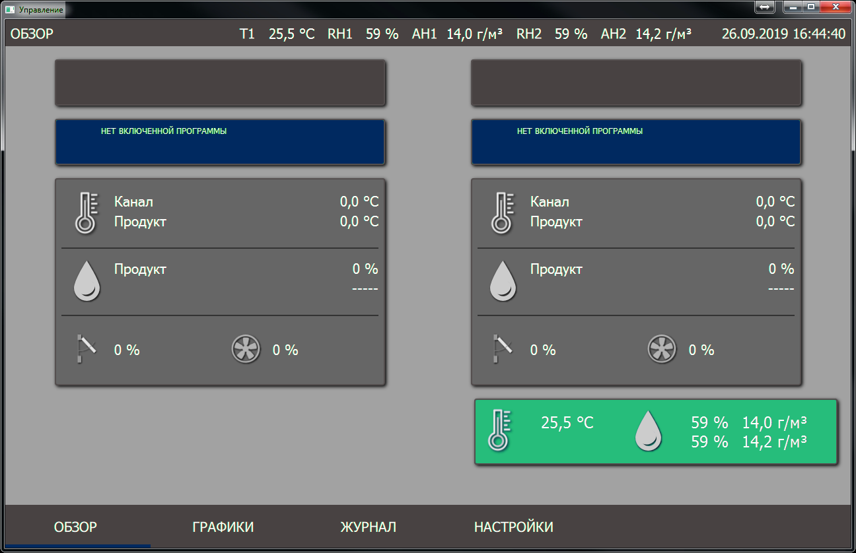Screen dimensions: 856x553
Task: Click the green ambient readings panel
Action: coord(656,432)
